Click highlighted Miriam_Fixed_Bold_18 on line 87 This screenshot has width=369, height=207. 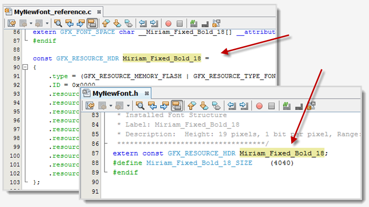point(282,153)
